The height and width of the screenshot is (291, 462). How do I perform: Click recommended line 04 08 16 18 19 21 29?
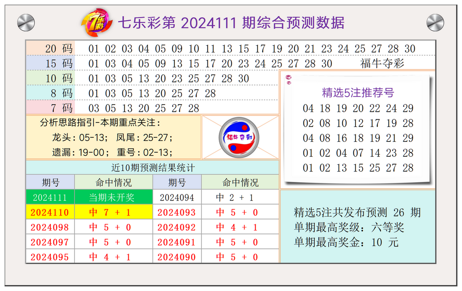tap(358, 138)
